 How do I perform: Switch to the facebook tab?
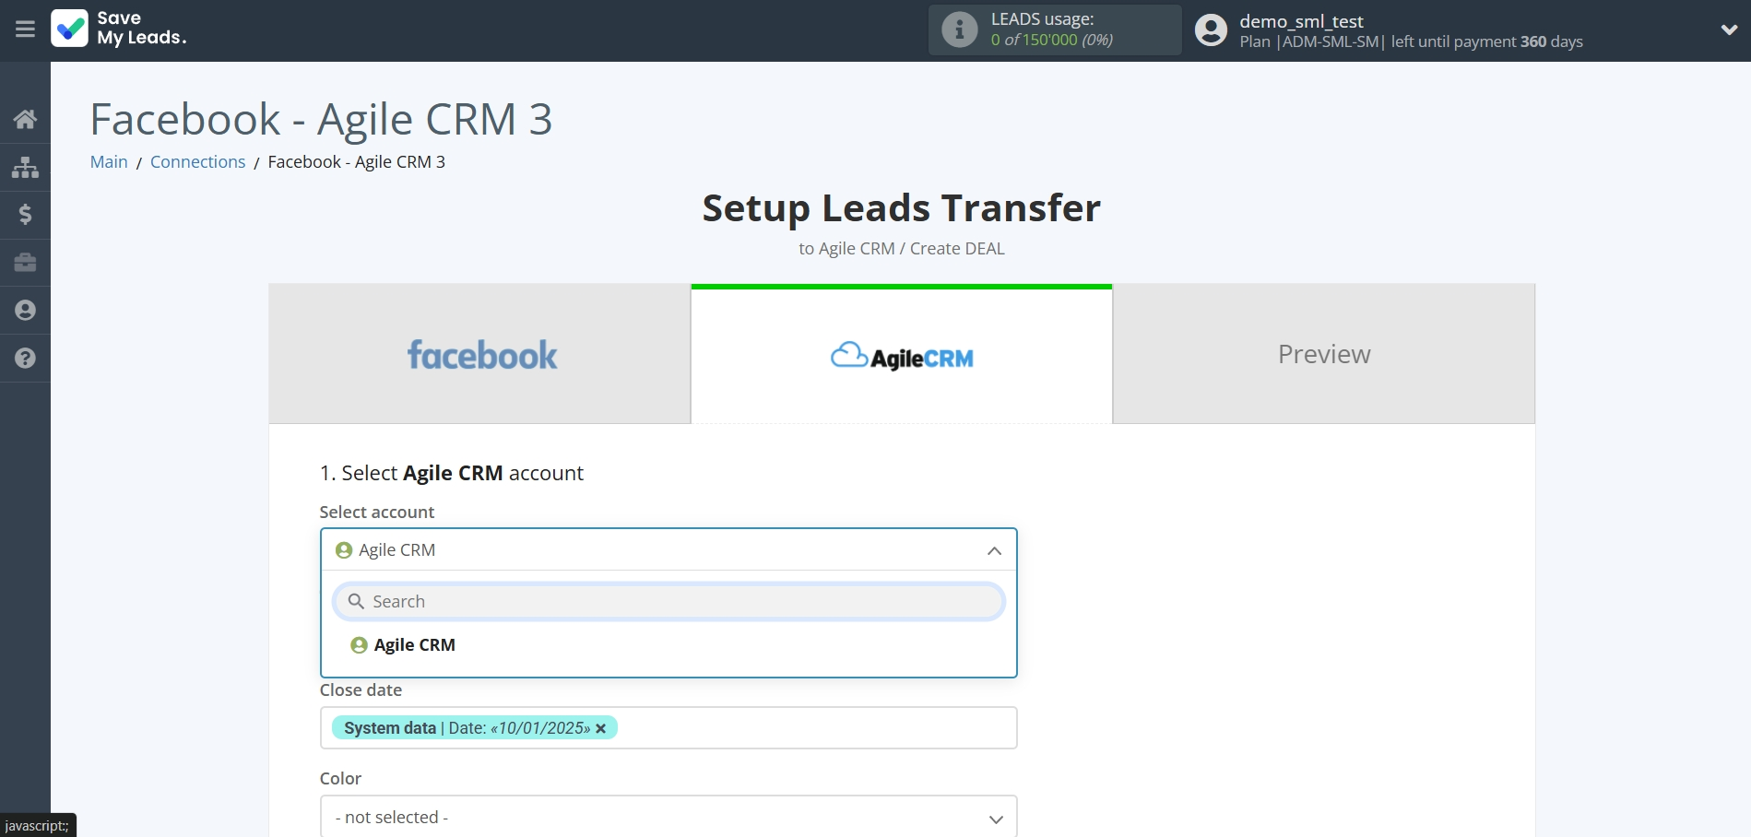480,355
